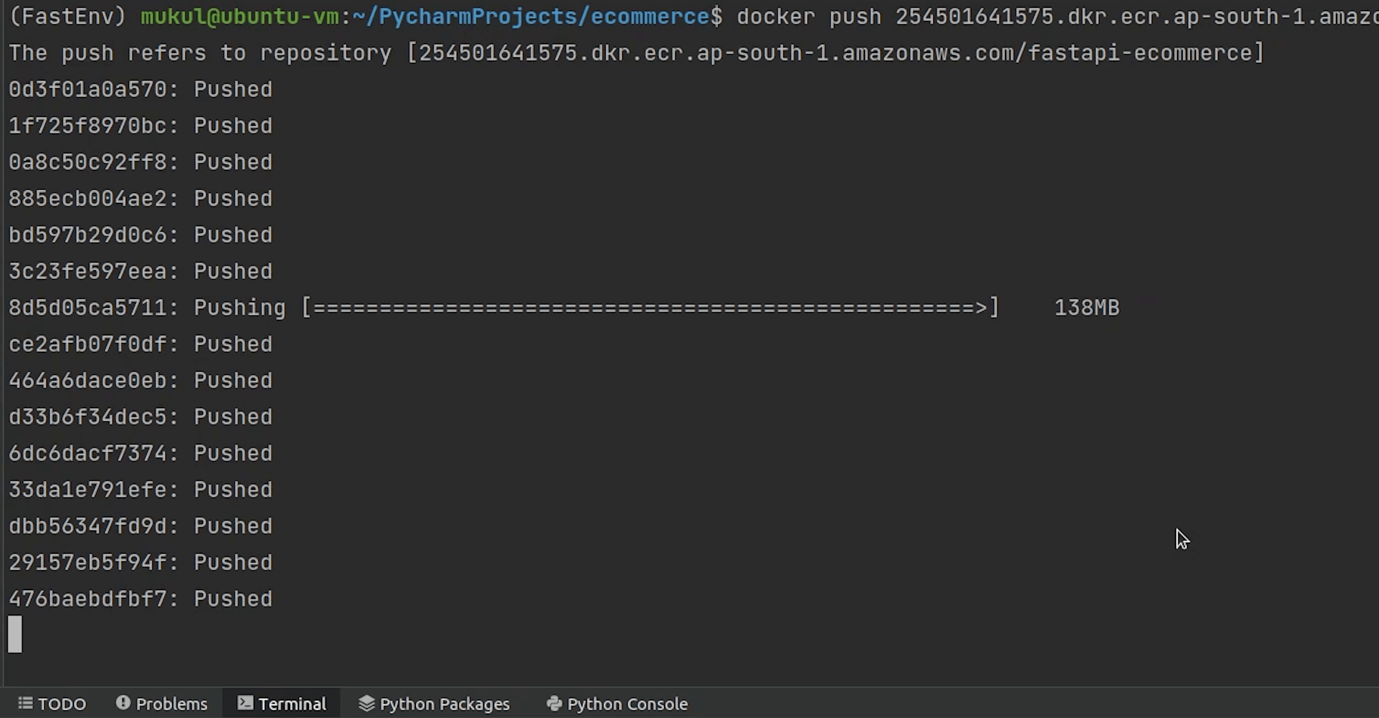Click the Terminal tab's prompt icon
Viewport: 1379px width, 718px height.
245,703
